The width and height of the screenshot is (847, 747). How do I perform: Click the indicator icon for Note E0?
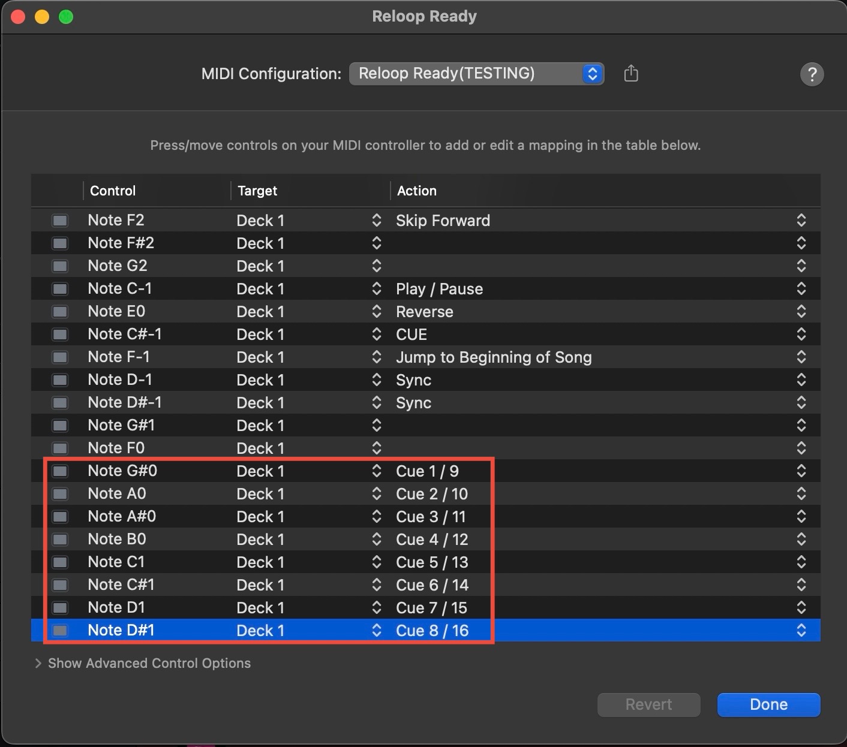pos(60,312)
